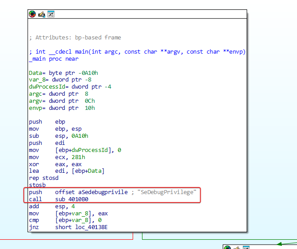Click the 'stosb' instruction
The image size is (297, 249).
click(37, 185)
